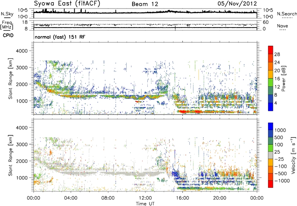Click '-1000' on the velocity color bar
This screenshot has height=206, width=297.
pyautogui.click(x=282, y=181)
